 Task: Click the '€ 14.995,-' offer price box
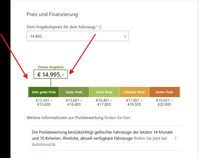[51, 74]
